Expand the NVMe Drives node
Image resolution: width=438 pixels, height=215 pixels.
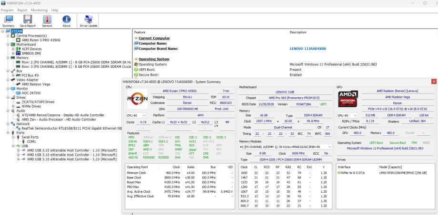point(13,106)
